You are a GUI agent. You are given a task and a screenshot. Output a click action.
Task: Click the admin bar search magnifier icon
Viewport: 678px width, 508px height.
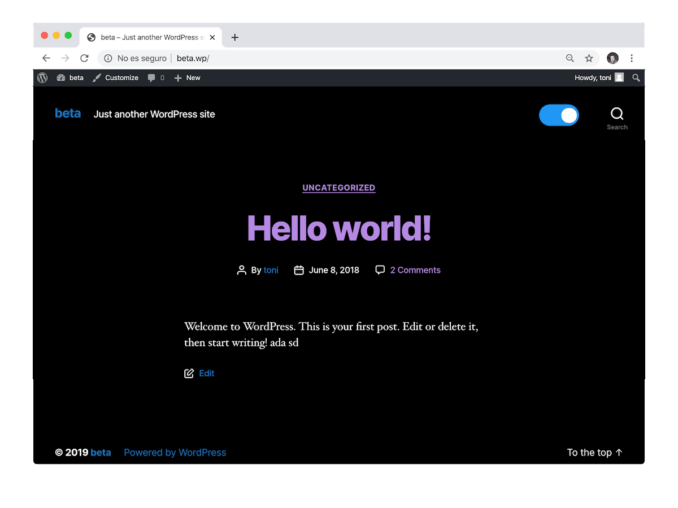[x=636, y=78]
